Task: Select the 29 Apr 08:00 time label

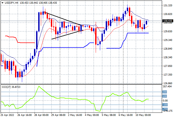Action: pyautogui.click(x=58, y=115)
